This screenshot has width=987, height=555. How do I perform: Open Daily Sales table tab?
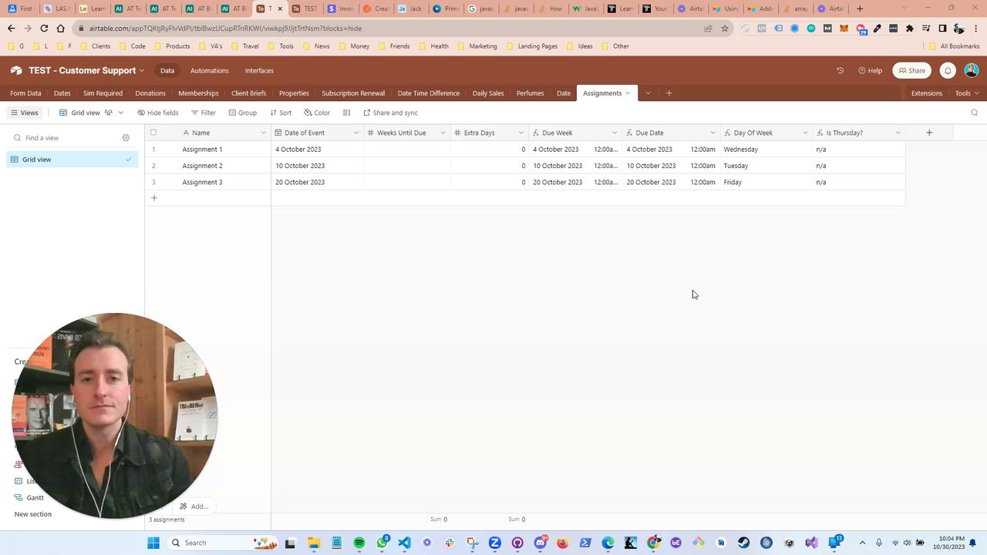point(488,93)
